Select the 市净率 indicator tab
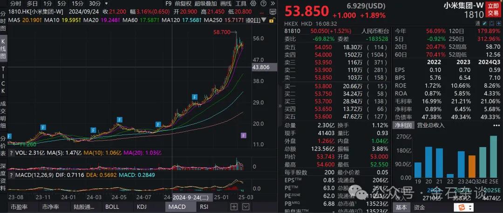The height and width of the screenshot is (213, 503). [51, 207]
